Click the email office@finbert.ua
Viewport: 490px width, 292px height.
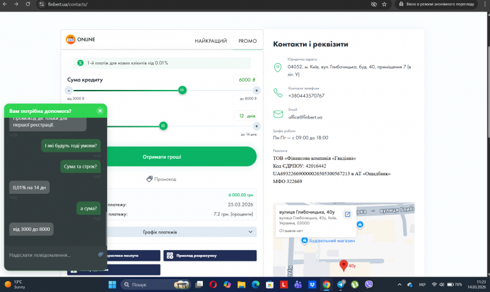click(305, 117)
